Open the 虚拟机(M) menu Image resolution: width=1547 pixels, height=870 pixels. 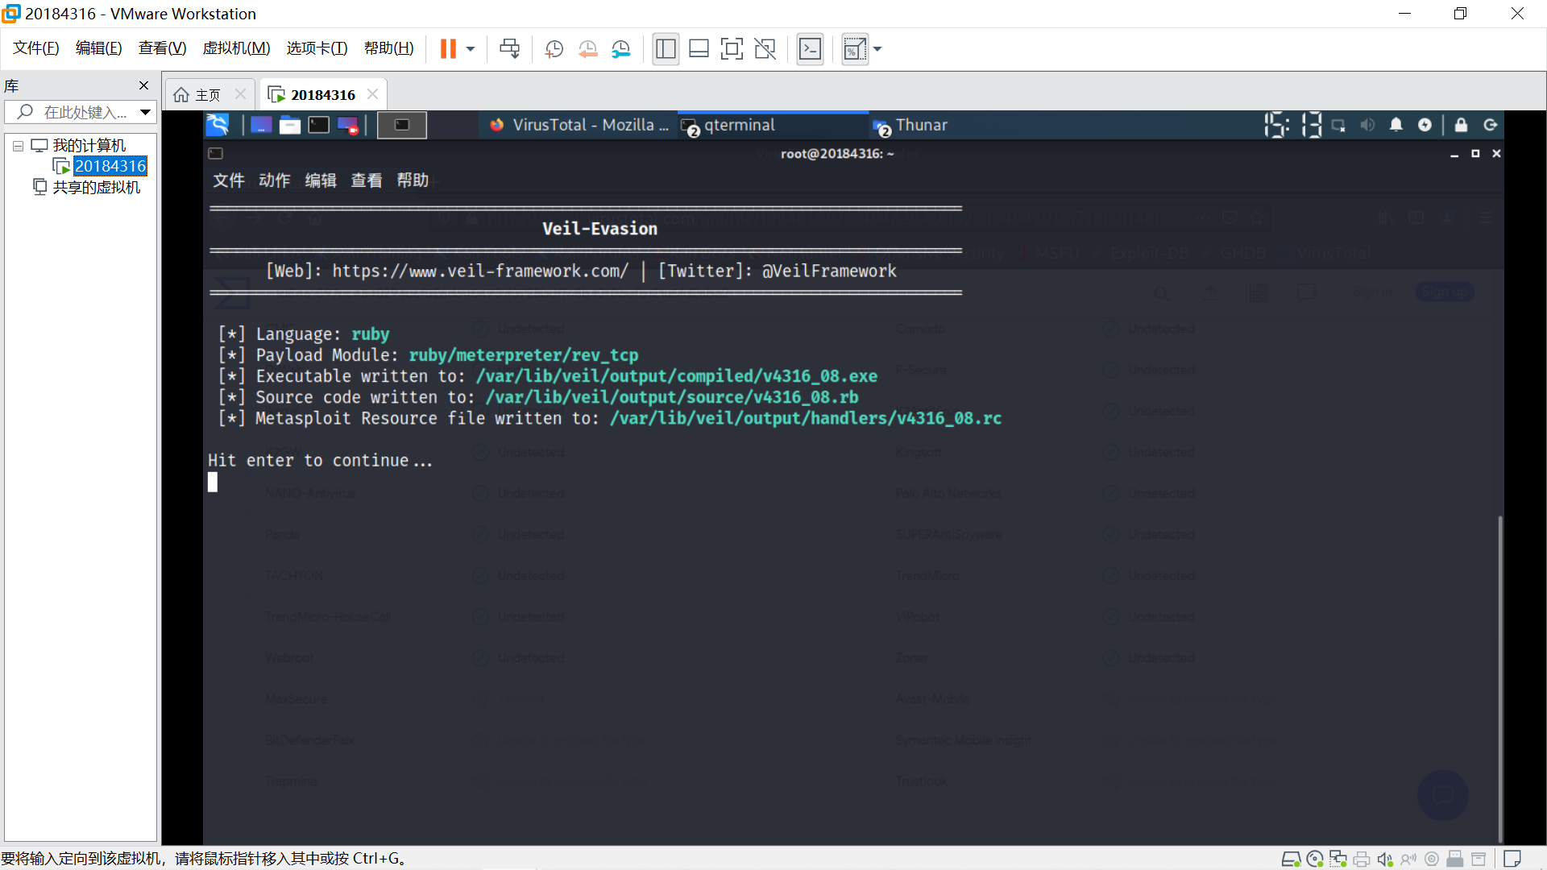pyautogui.click(x=236, y=48)
